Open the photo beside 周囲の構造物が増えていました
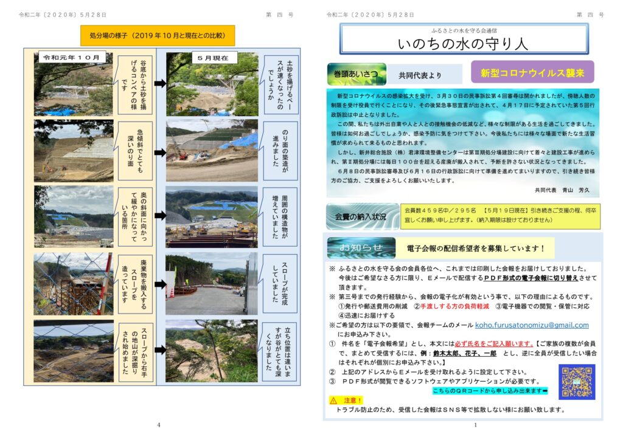The image size is (623, 440). coord(212,217)
